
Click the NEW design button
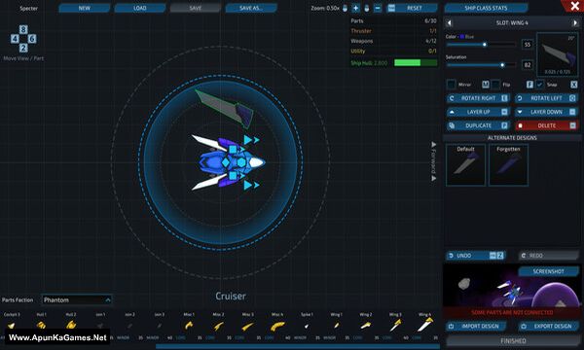84,8
